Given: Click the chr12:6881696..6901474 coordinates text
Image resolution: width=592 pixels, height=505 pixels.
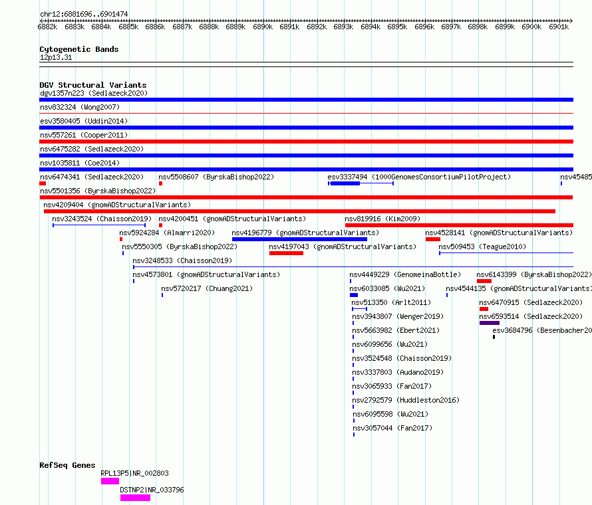Looking at the screenshot, I should click(x=84, y=14).
